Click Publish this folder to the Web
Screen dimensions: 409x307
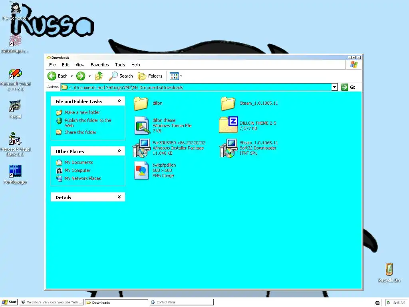88,123
